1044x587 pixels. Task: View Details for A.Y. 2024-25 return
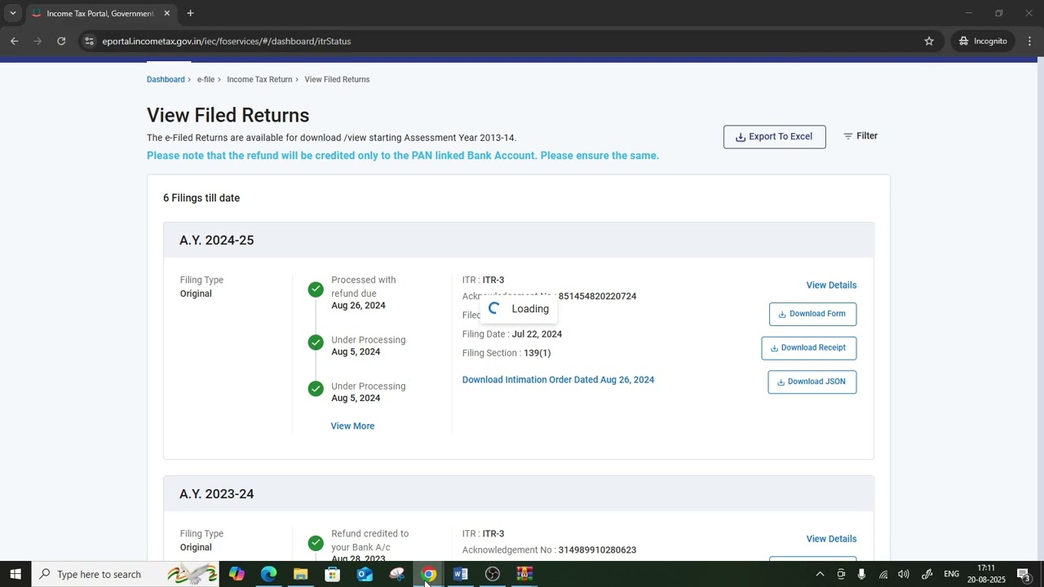831,285
